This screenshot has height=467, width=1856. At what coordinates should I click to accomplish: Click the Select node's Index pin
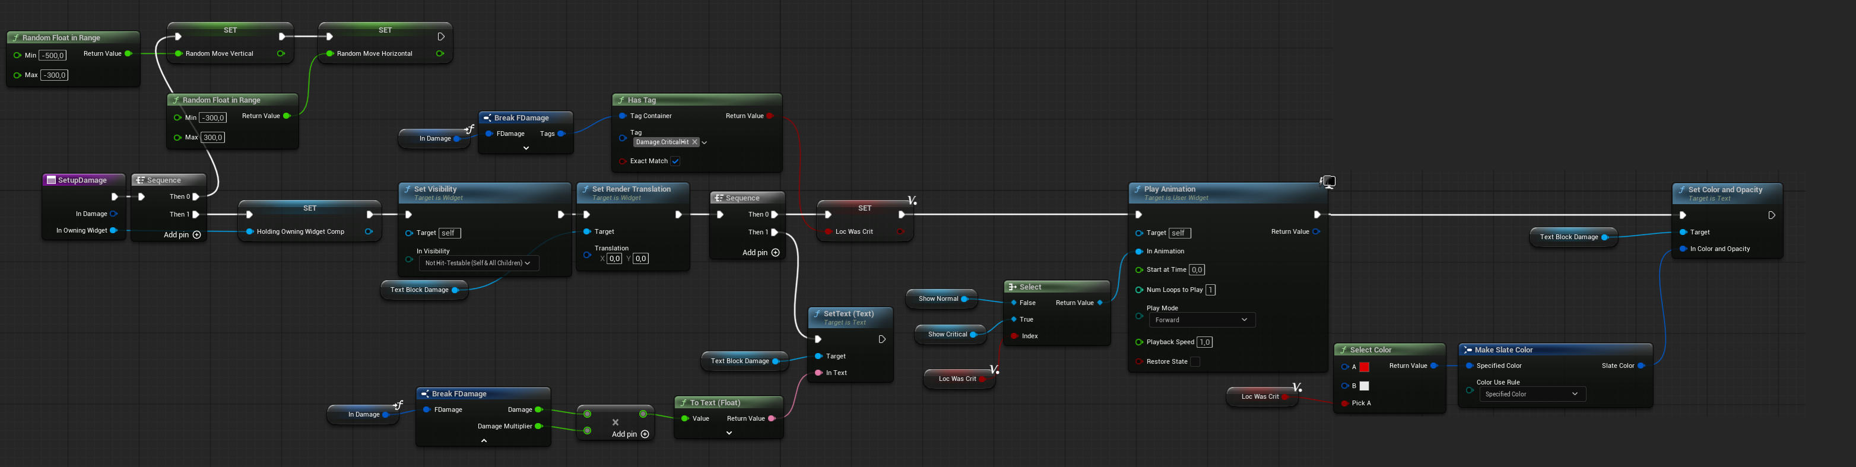pos(1014,336)
